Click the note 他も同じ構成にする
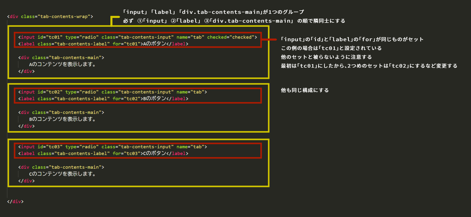This screenshot has height=217, width=471. click(x=305, y=90)
